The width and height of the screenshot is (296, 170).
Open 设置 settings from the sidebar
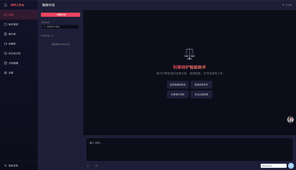(x=19, y=73)
